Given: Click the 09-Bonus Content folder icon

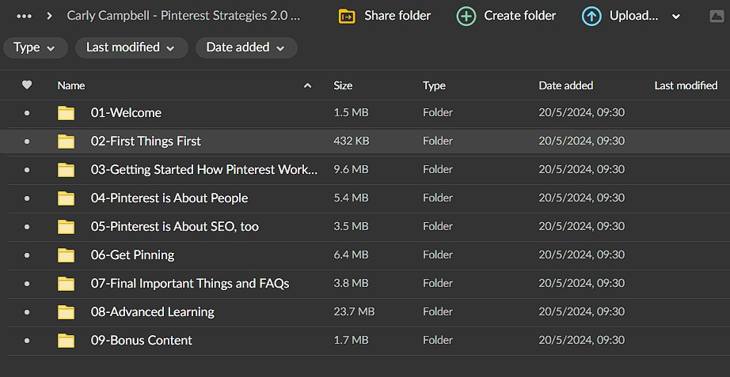Looking at the screenshot, I should pos(66,341).
